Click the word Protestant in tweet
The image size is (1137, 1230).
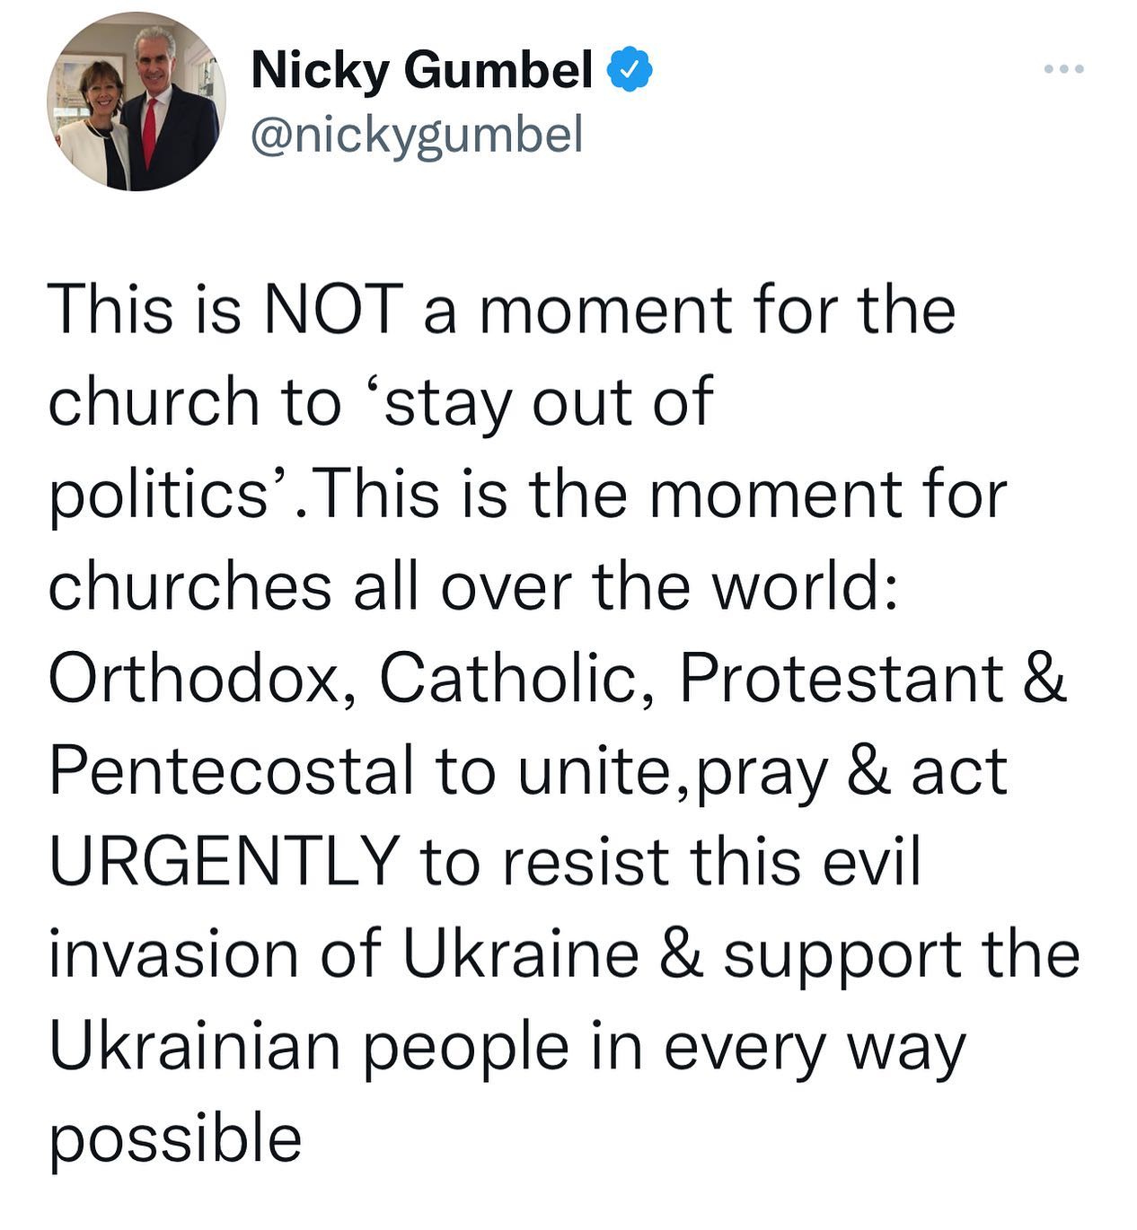tap(841, 677)
